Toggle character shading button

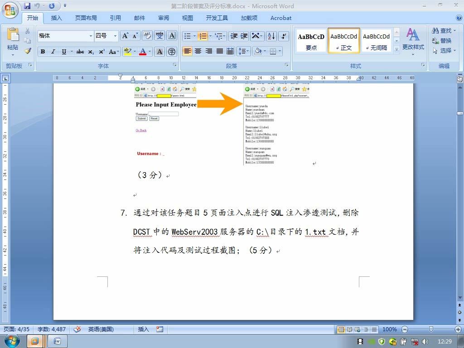coord(159,52)
